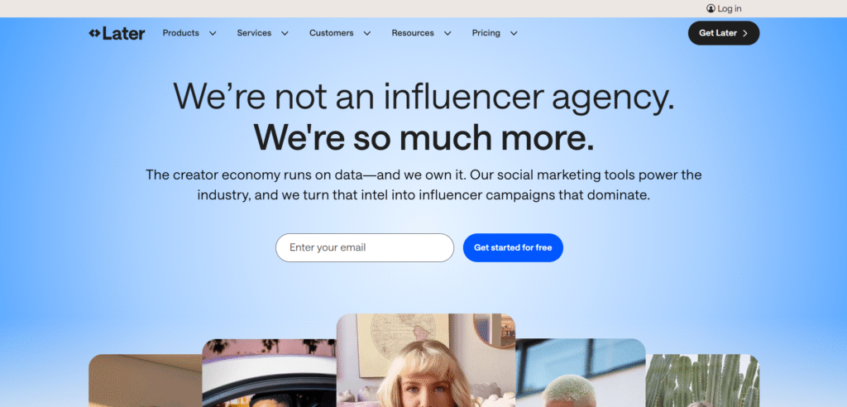Image resolution: width=847 pixels, height=407 pixels.
Task: Open the Services menu
Action: pyautogui.click(x=254, y=33)
